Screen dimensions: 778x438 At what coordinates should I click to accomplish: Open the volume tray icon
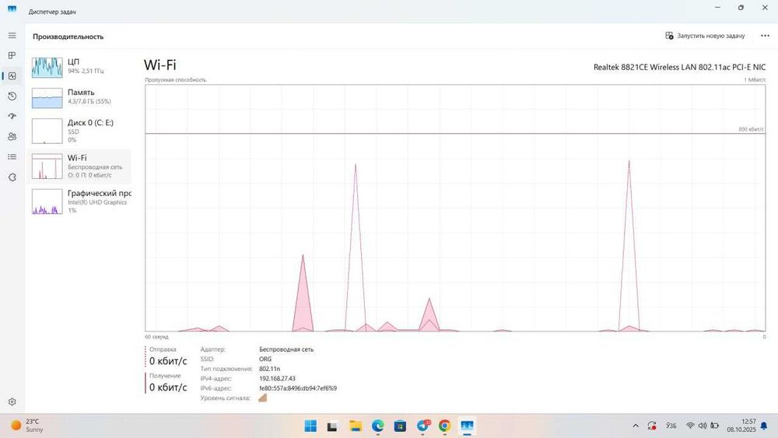click(702, 426)
